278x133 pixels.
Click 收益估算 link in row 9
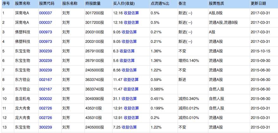131,89
